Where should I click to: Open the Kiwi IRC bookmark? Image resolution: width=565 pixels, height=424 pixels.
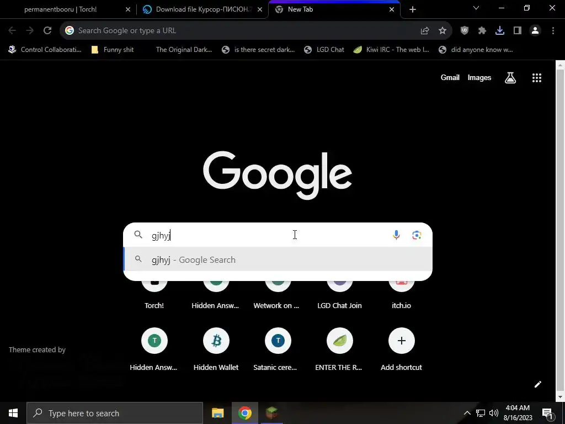391,50
